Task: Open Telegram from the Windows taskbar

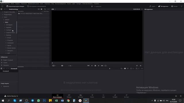Action: [32, 100]
